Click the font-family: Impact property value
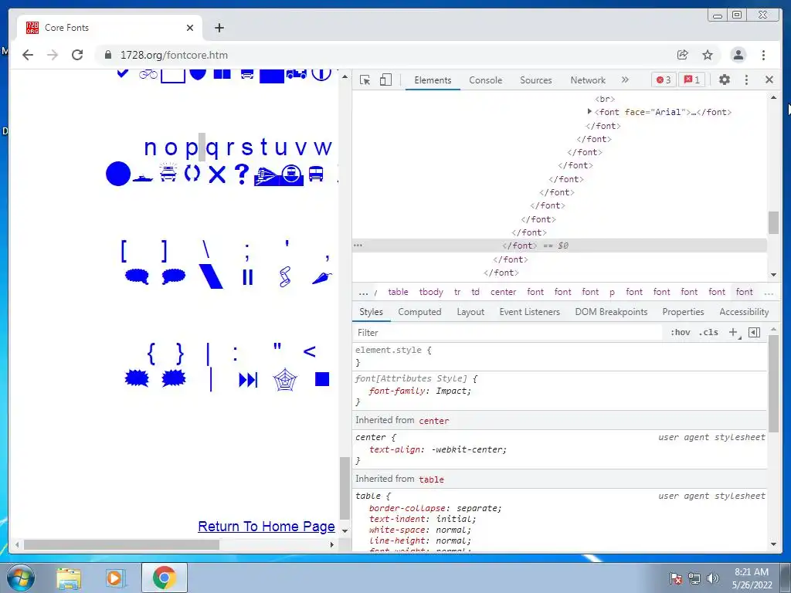791x593 pixels. click(x=453, y=391)
